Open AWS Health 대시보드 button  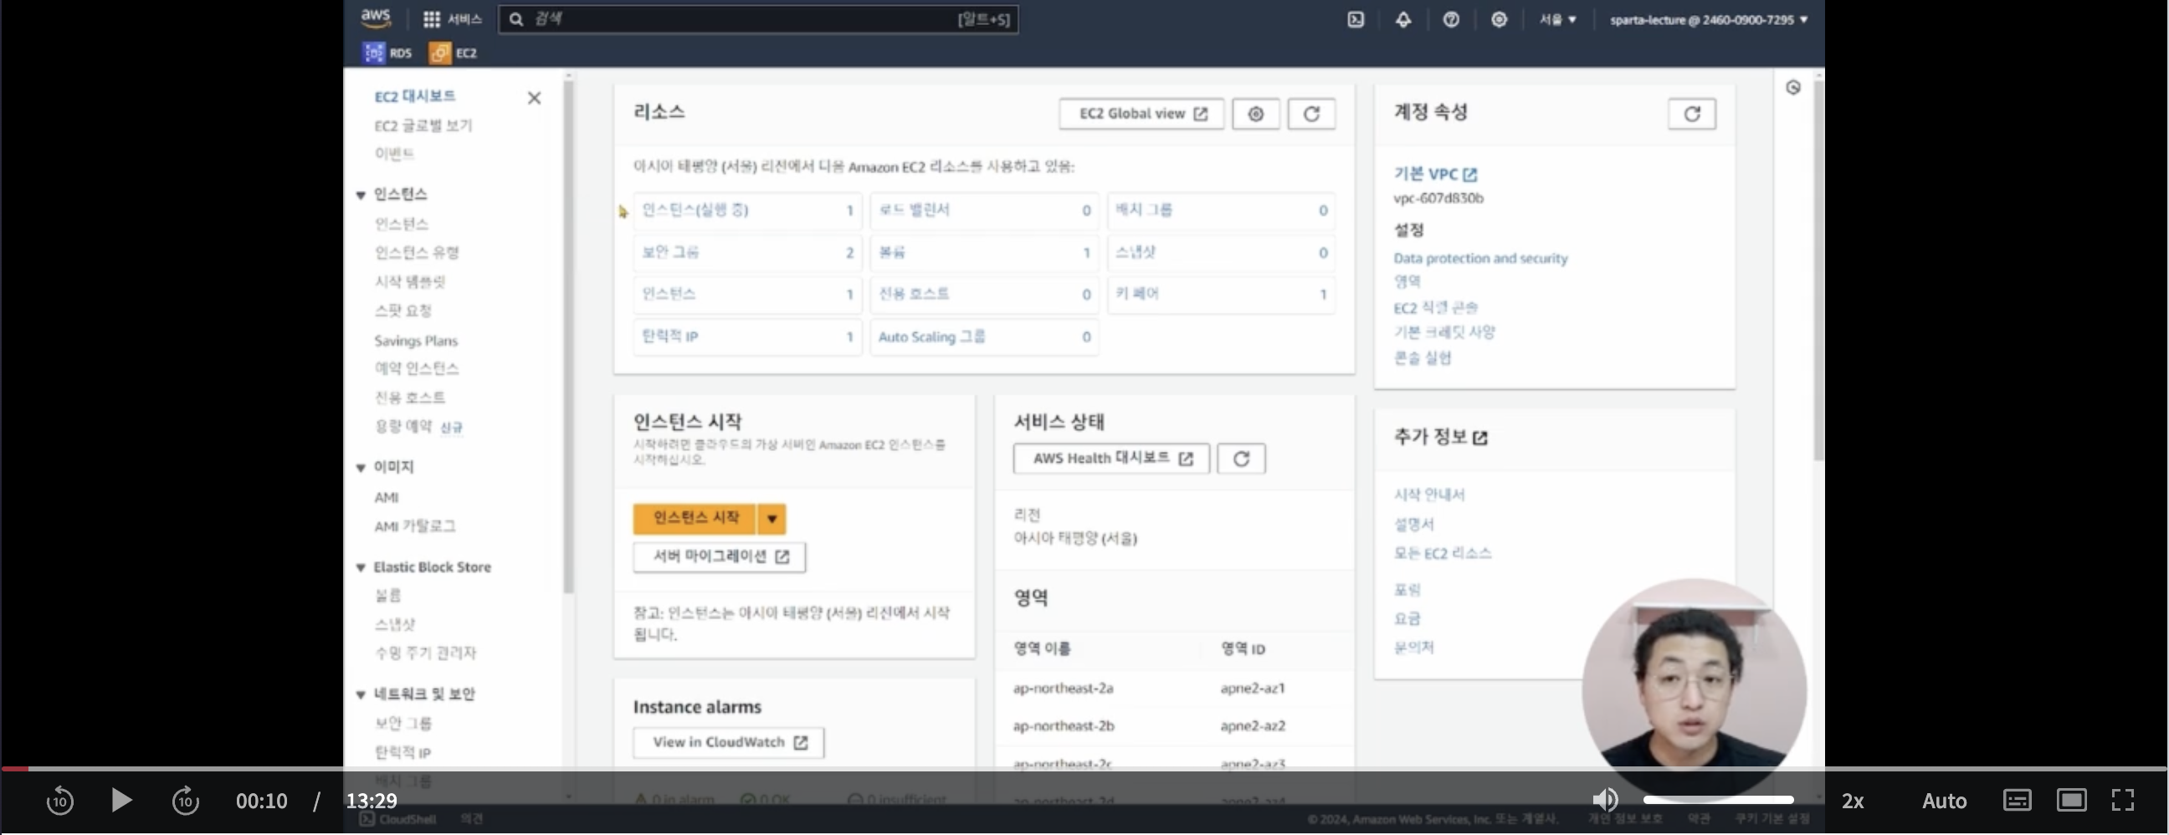[x=1111, y=458]
